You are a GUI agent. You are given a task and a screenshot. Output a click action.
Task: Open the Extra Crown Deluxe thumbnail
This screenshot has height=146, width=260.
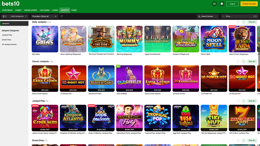45,78
